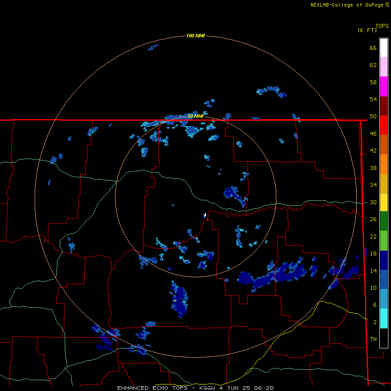The height and width of the screenshot is (391, 391).
Task: Choose the yellow legend swatch beside 30
Action: tap(384, 202)
